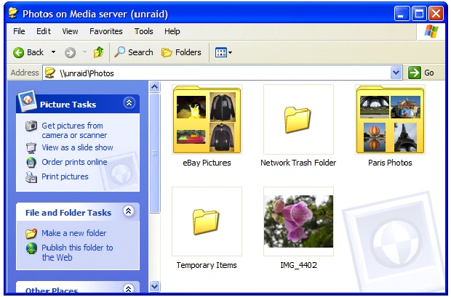The height and width of the screenshot is (297, 451).
Task: Expand the address bar dropdown
Action: pos(396,73)
